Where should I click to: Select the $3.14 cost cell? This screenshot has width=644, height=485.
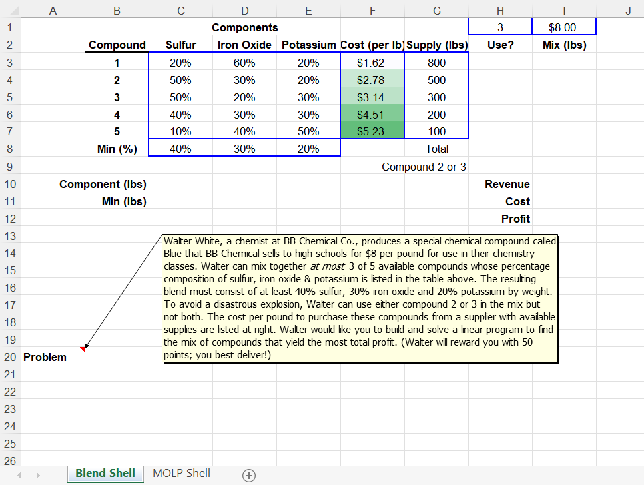point(372,97)
